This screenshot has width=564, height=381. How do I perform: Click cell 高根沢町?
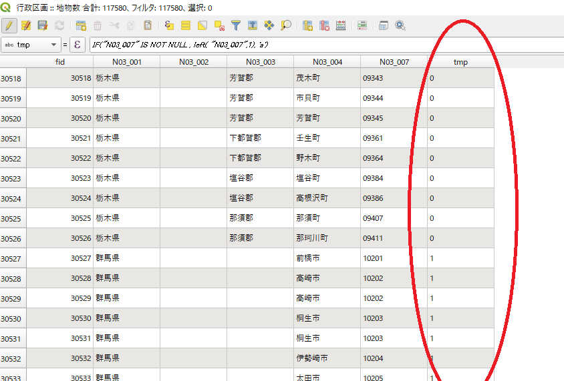[x=327, y=198]
